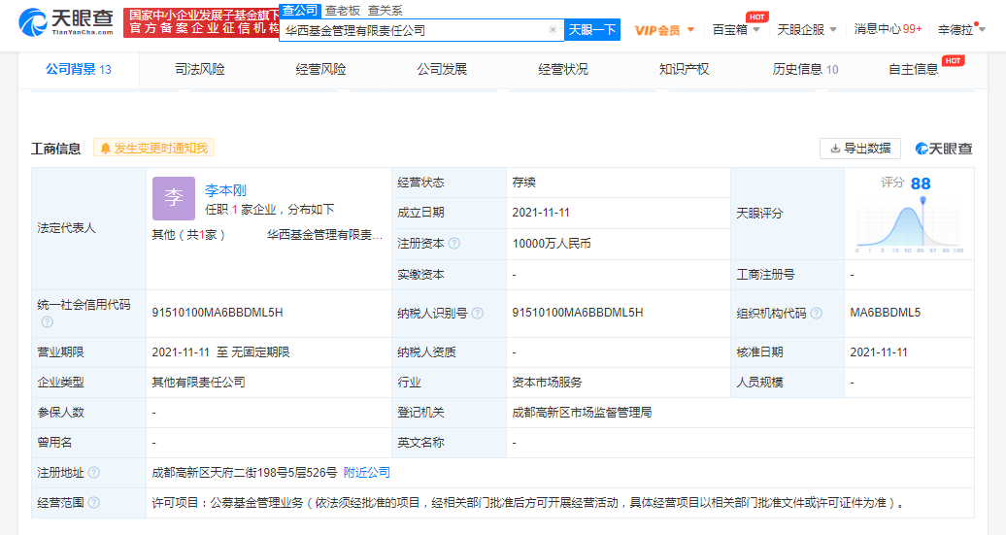Click the 李 avatar thumbnail
This screenshot has width=1006, height=535.
(174, 198)
